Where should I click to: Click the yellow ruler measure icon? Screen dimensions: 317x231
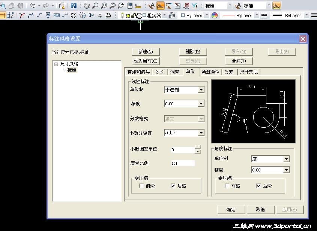138,6
